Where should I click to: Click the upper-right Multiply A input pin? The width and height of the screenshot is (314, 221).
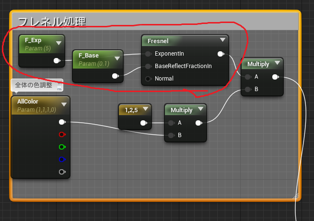pos(248,77)
